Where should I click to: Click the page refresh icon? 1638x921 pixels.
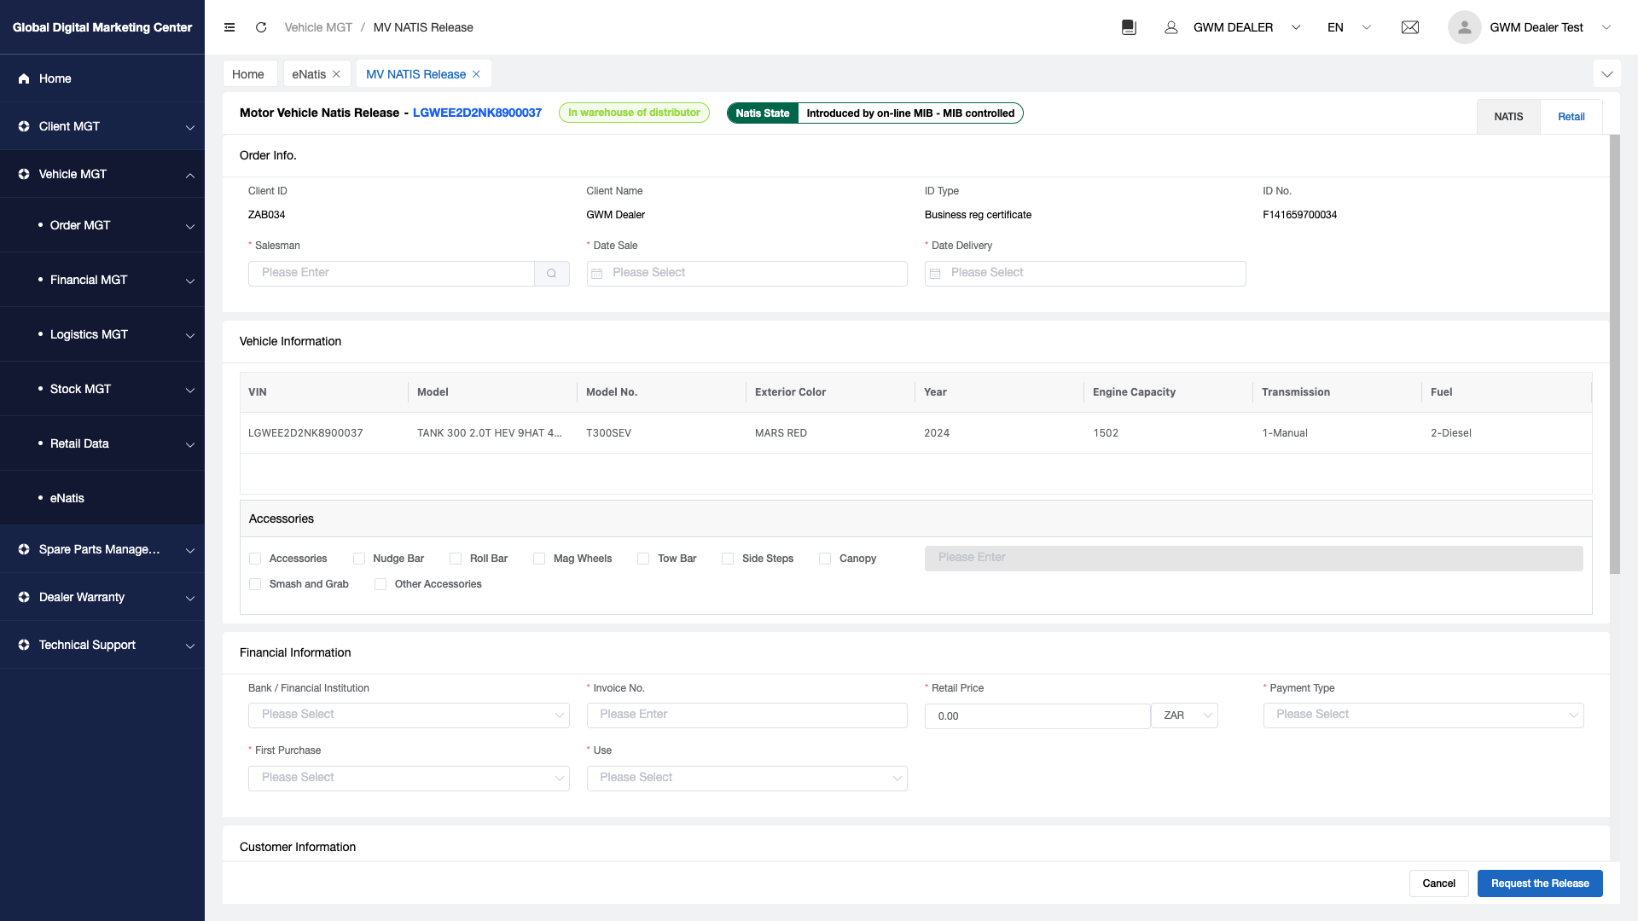coord(261,27)
